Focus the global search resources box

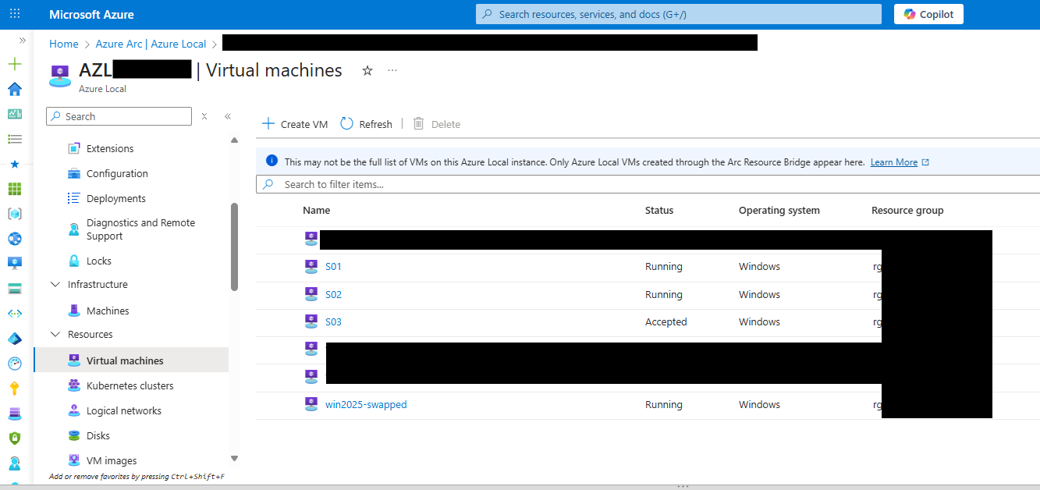(679, 14)
